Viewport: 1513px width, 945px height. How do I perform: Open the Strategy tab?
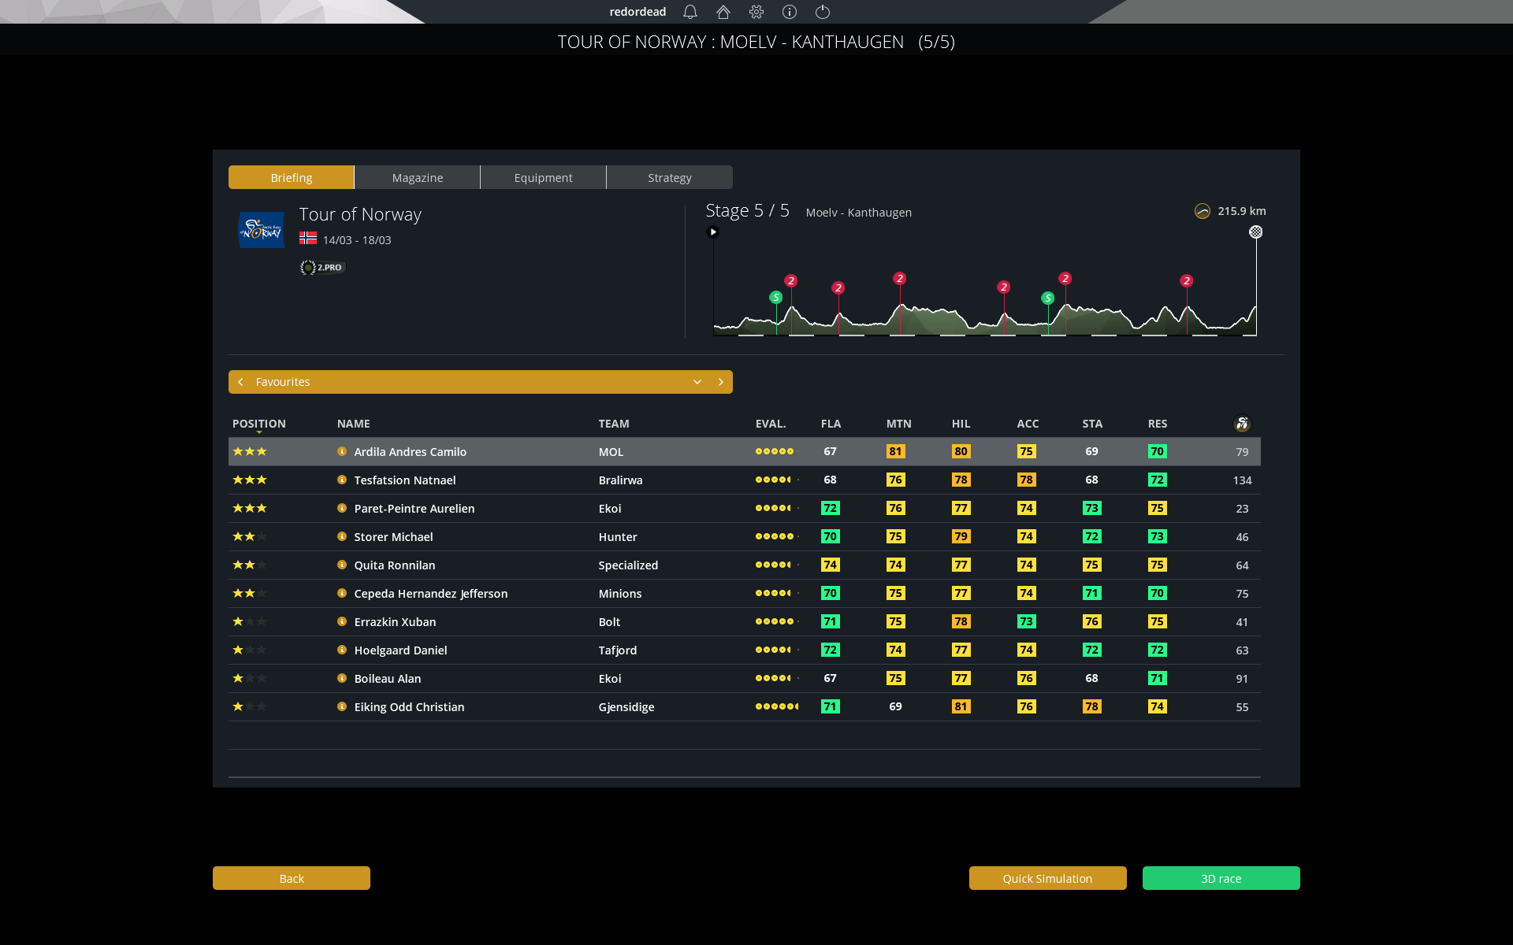670,178
